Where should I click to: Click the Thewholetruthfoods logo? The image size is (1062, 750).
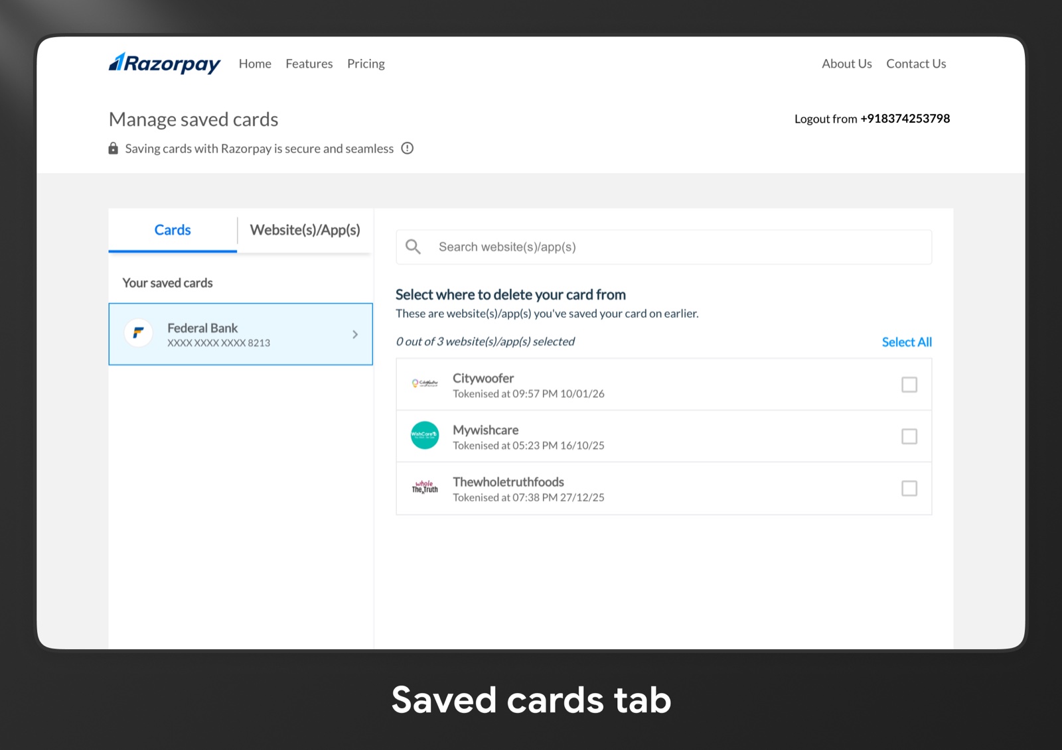[425, 487]
